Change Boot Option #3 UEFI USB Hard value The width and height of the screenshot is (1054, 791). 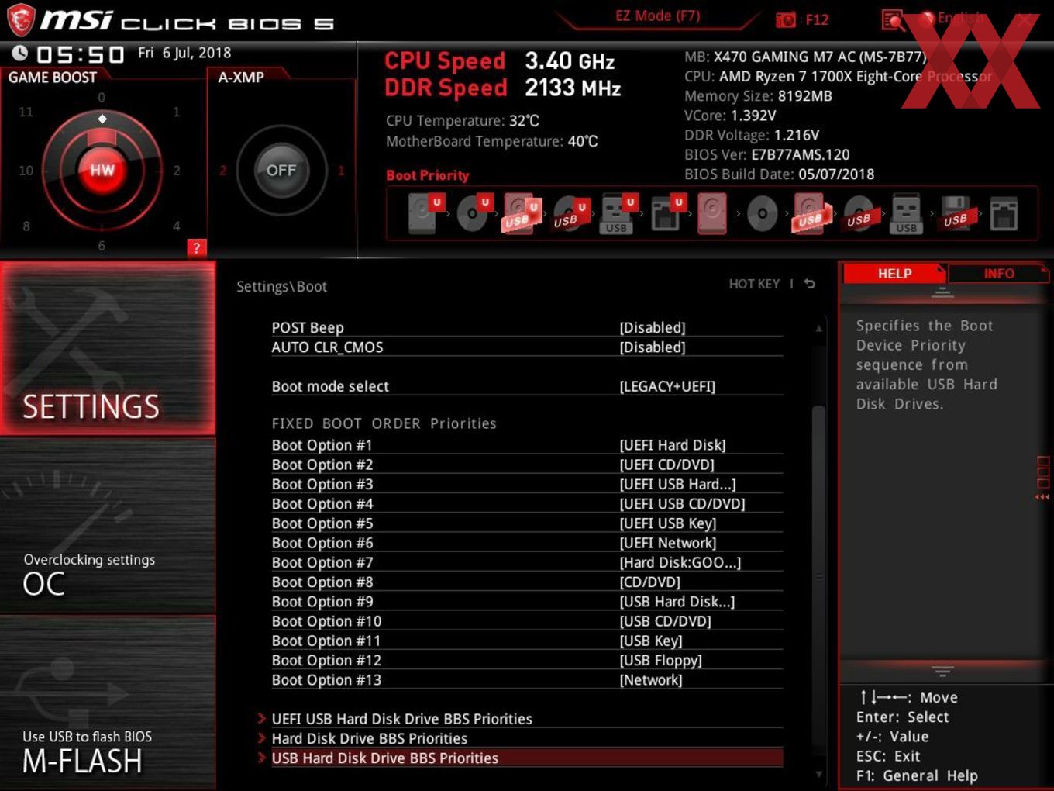coord(677,484)
